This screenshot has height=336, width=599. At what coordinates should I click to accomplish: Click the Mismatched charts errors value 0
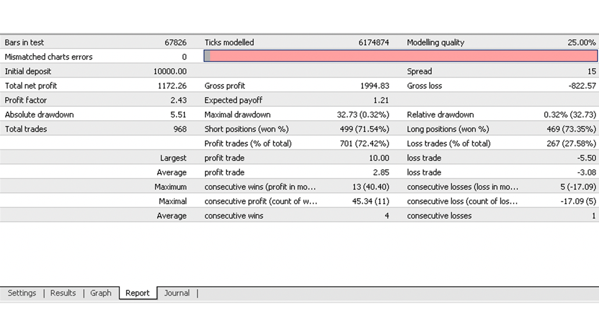pos(184,57)
